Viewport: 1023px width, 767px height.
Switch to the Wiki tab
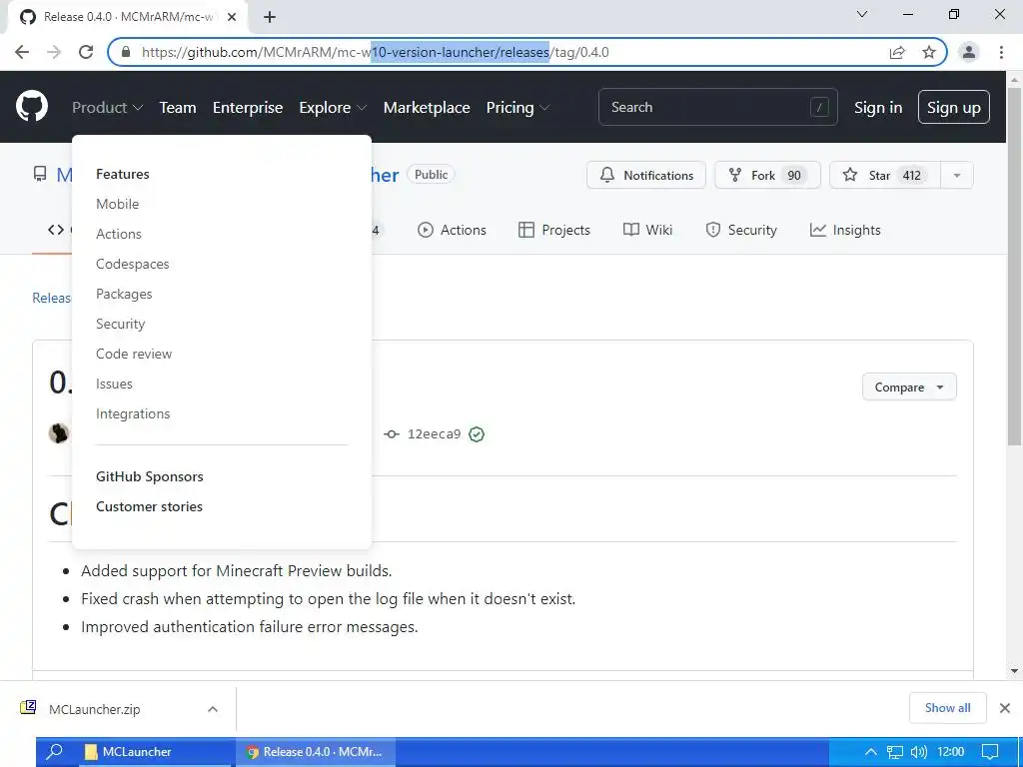pyautogui.click(x=647, y=230)
